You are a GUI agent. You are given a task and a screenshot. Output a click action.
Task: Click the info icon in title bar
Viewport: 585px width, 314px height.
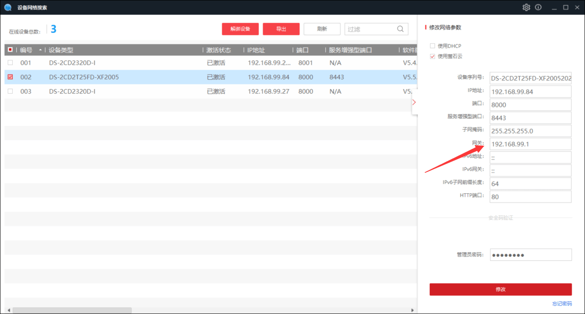click(538, 7)
